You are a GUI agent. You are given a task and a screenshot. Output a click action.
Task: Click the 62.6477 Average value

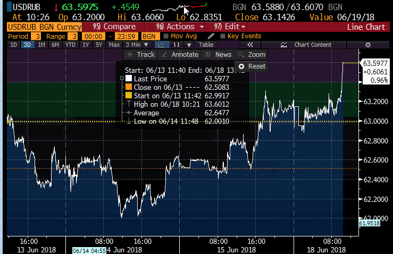pyautogui.click(x=217, y=113)
